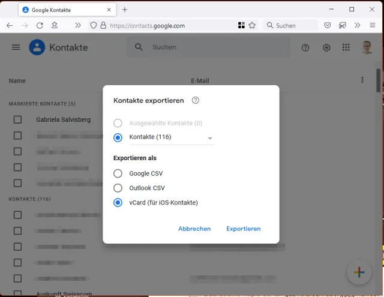Open the main hamburger menu in Kontakte

[16, 47]
